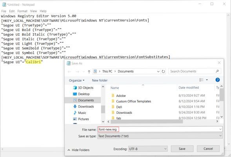Sort file list by Name column
231x157 pixels.
coord(115,88)
